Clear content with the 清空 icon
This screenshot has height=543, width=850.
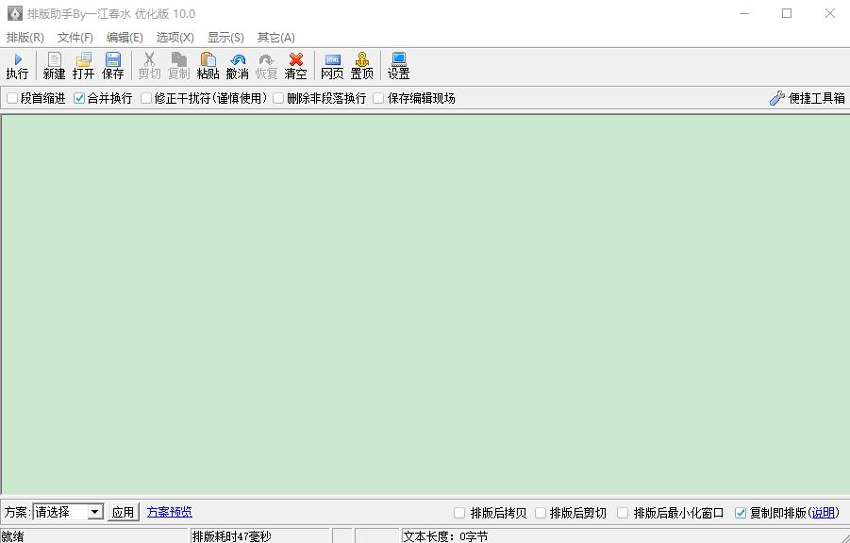coord(294,64)
